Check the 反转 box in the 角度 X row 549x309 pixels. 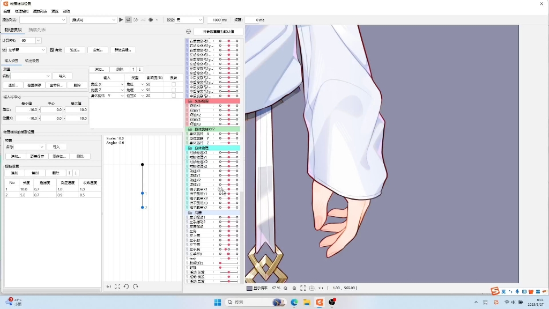[x=174, y=84]
